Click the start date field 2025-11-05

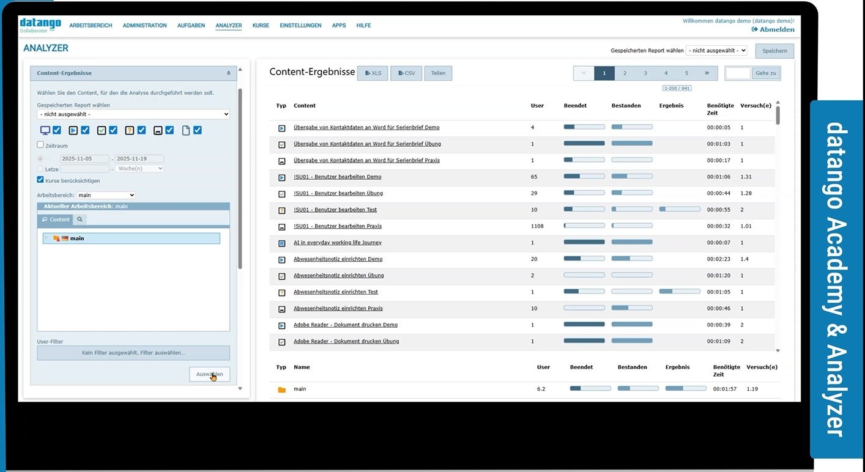click(x=84, y=159)
